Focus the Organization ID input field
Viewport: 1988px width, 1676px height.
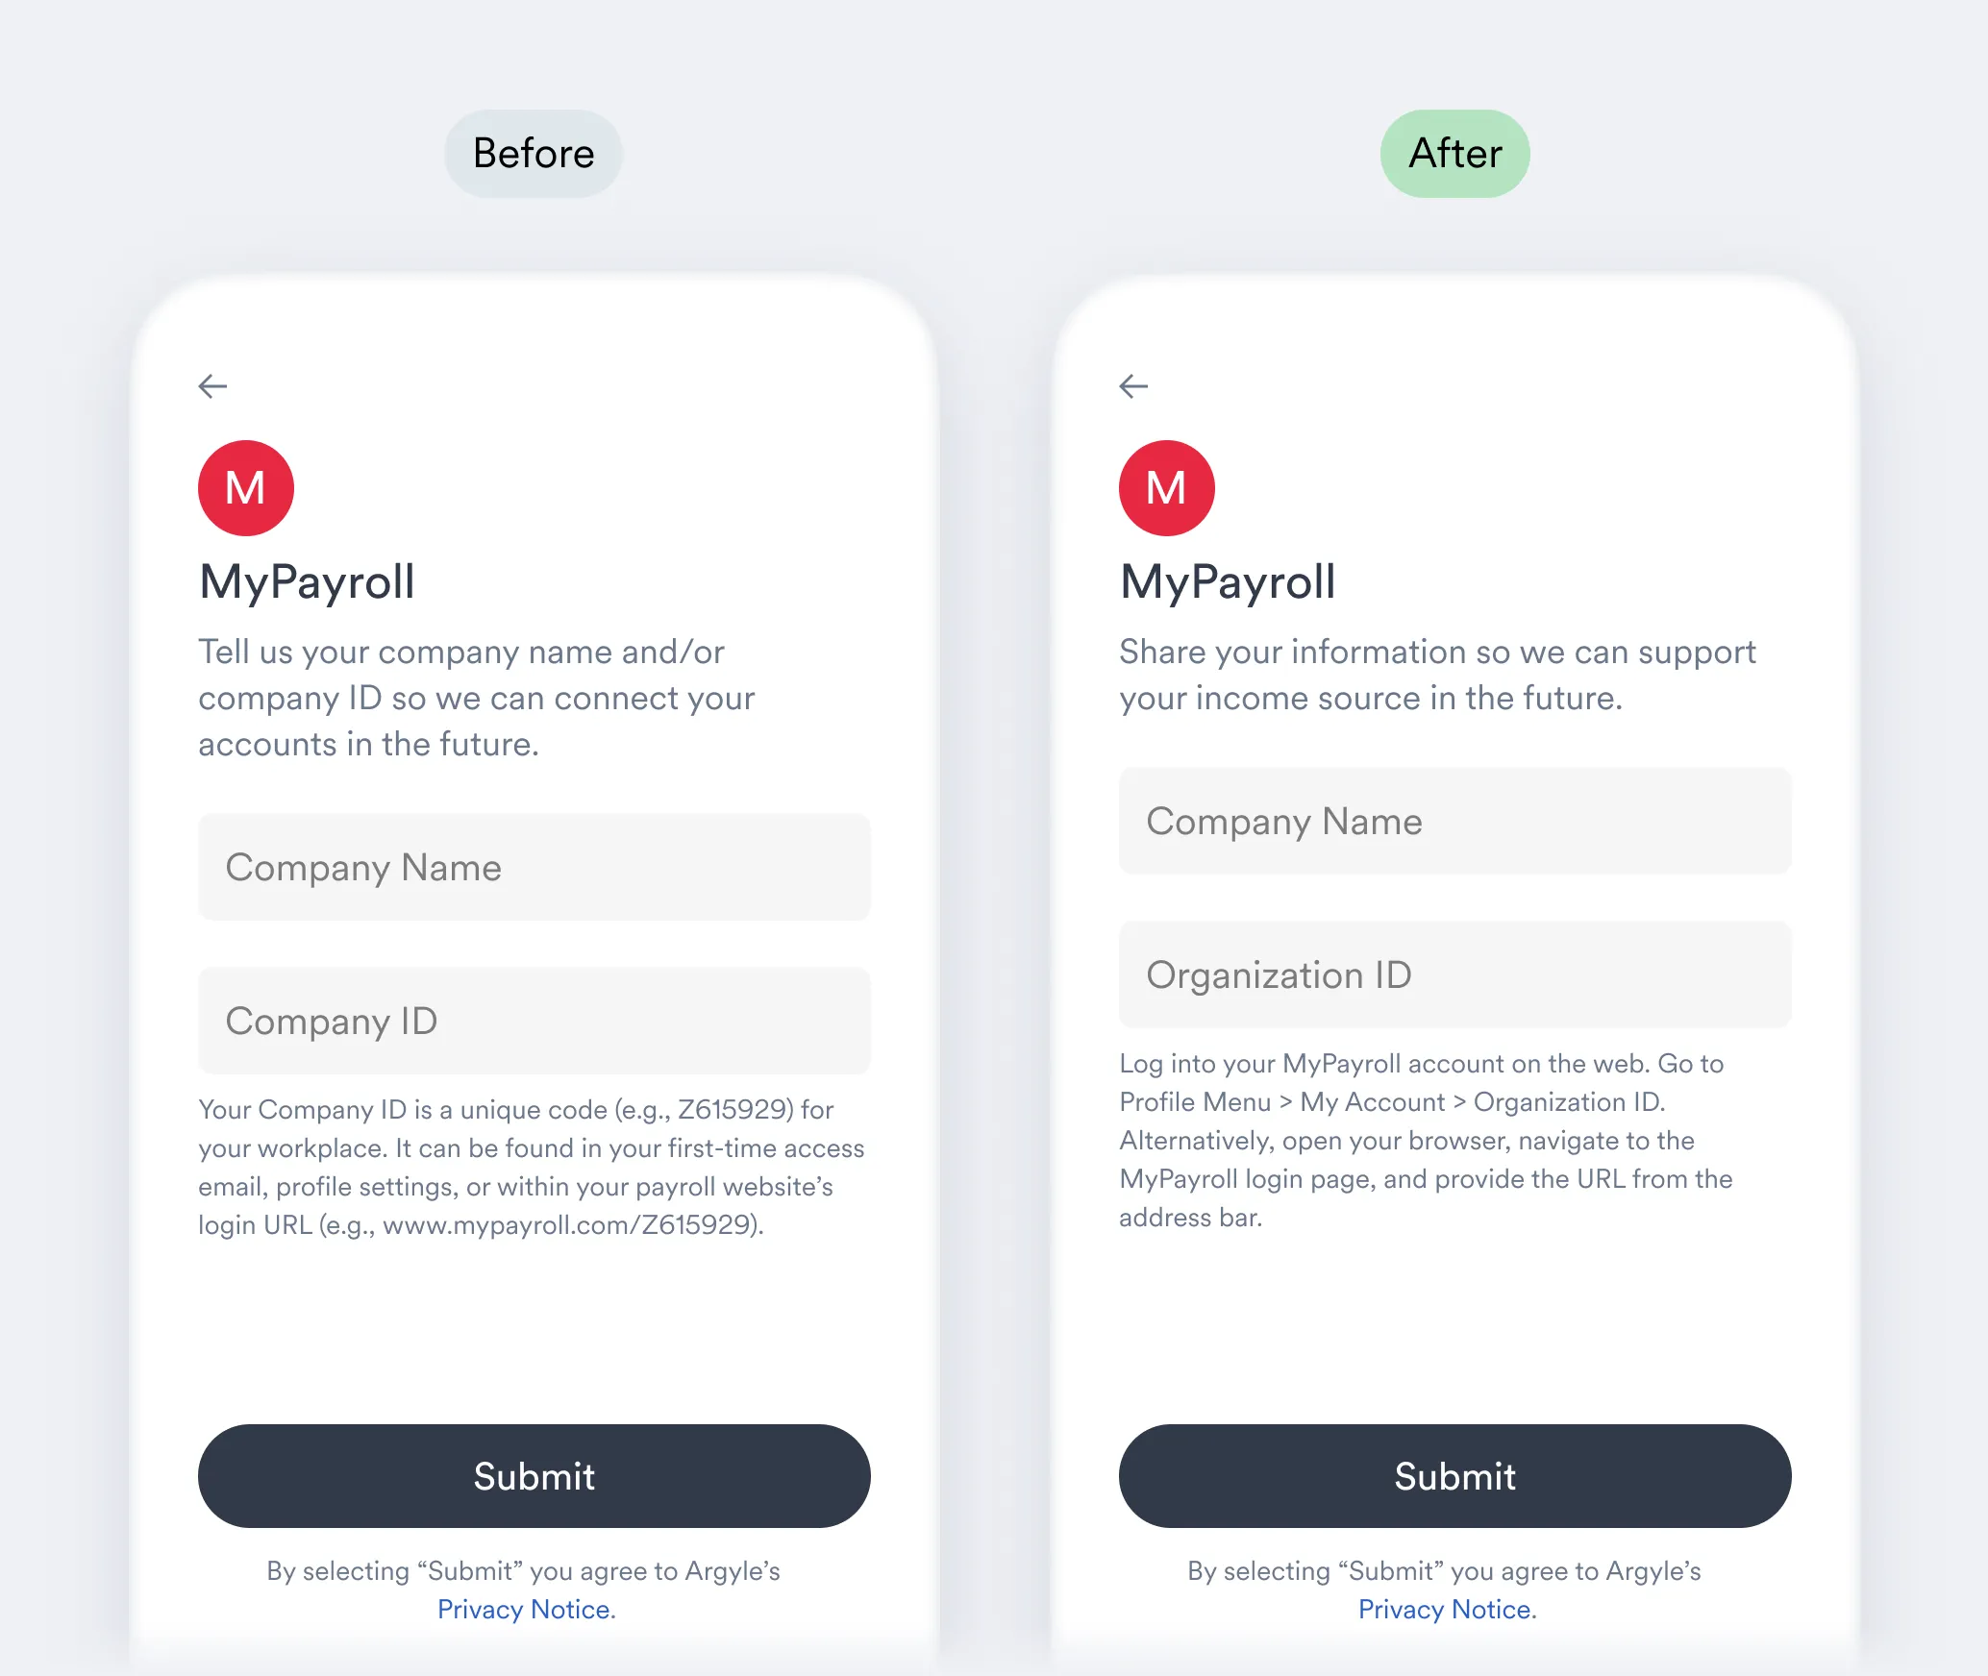click(x=1455, y=974)
